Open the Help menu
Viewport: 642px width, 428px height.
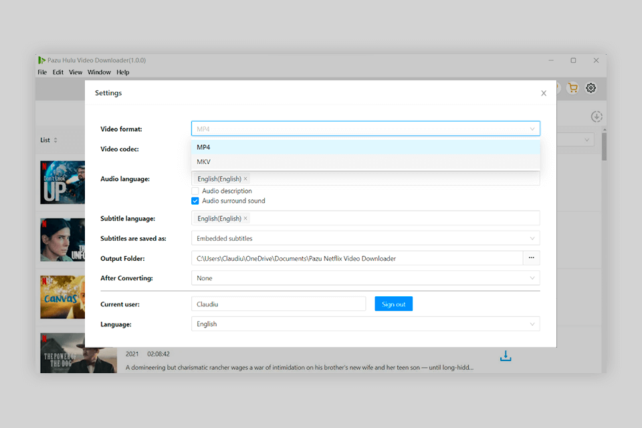click(123, 72)
